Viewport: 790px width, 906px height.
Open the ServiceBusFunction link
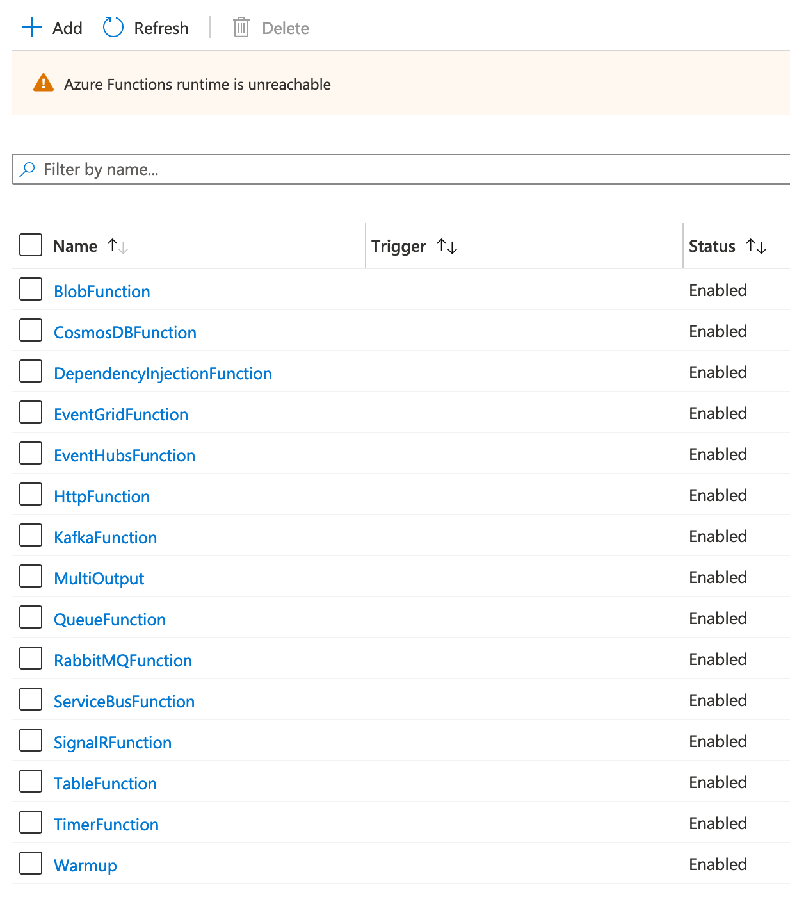tap(124, 700)
